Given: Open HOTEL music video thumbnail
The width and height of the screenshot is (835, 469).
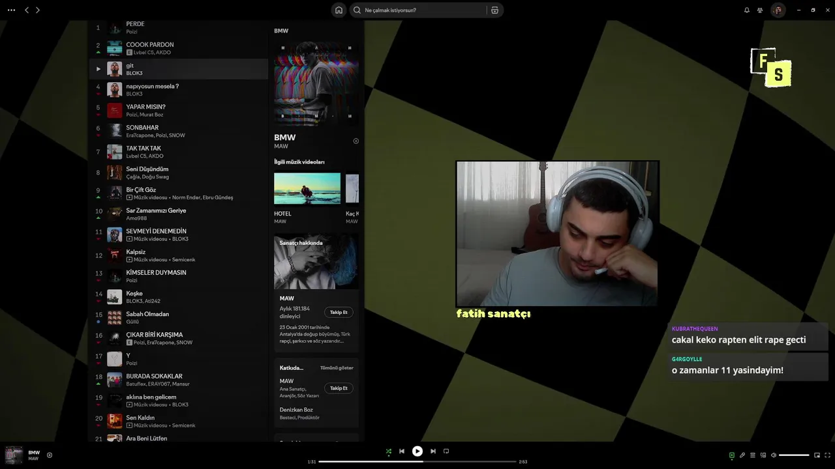Looking at the screenshot, I should [307, 188].
